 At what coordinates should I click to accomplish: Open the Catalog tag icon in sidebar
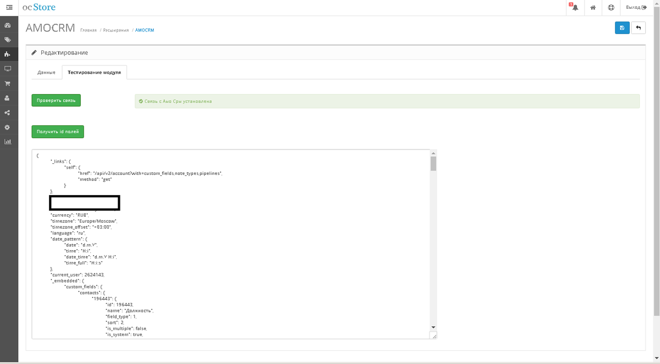[x=8, y=40]
